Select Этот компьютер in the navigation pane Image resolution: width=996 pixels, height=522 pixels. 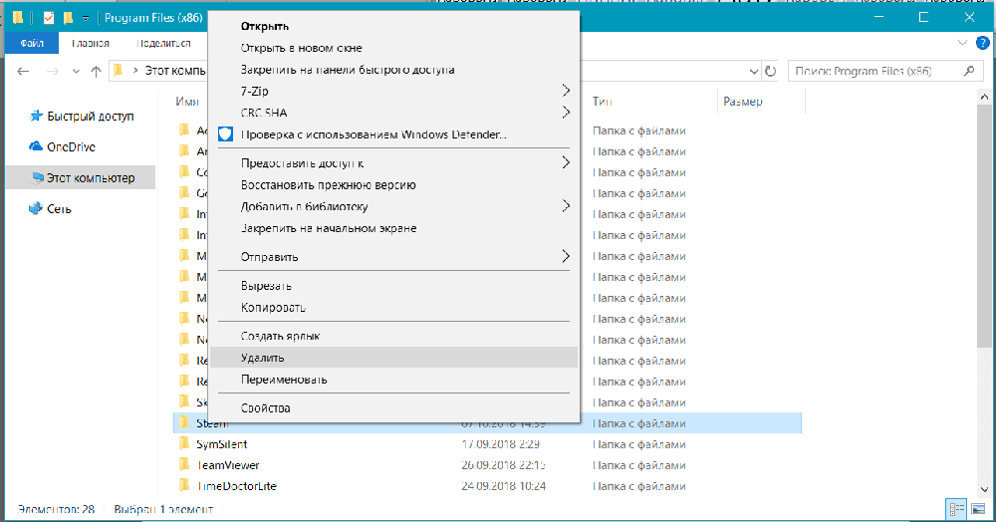click(90, 178)
